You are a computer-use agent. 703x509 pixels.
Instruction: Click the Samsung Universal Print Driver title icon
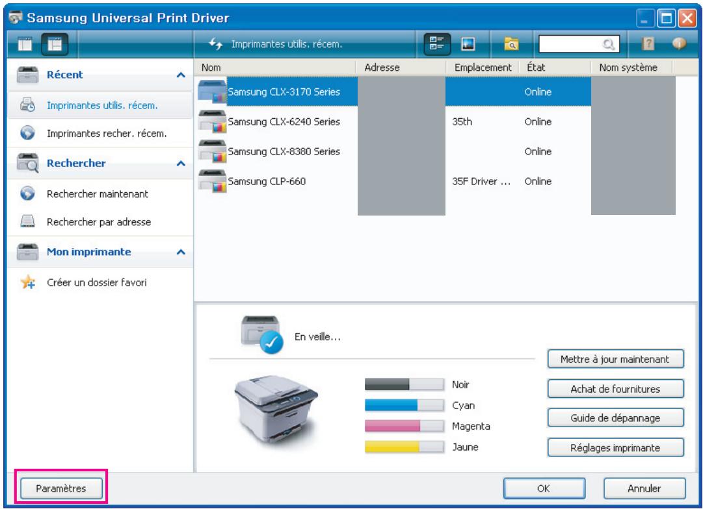point(16,18)
